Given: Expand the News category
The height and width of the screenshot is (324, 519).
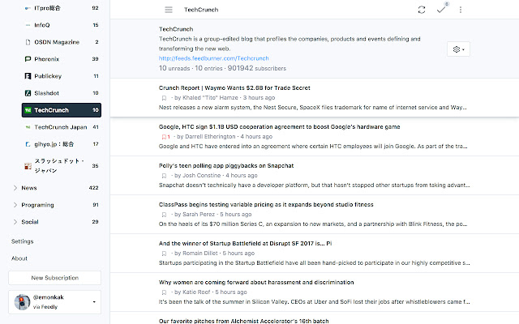Looking at the screenshot, I should click(x=15, y=188).
